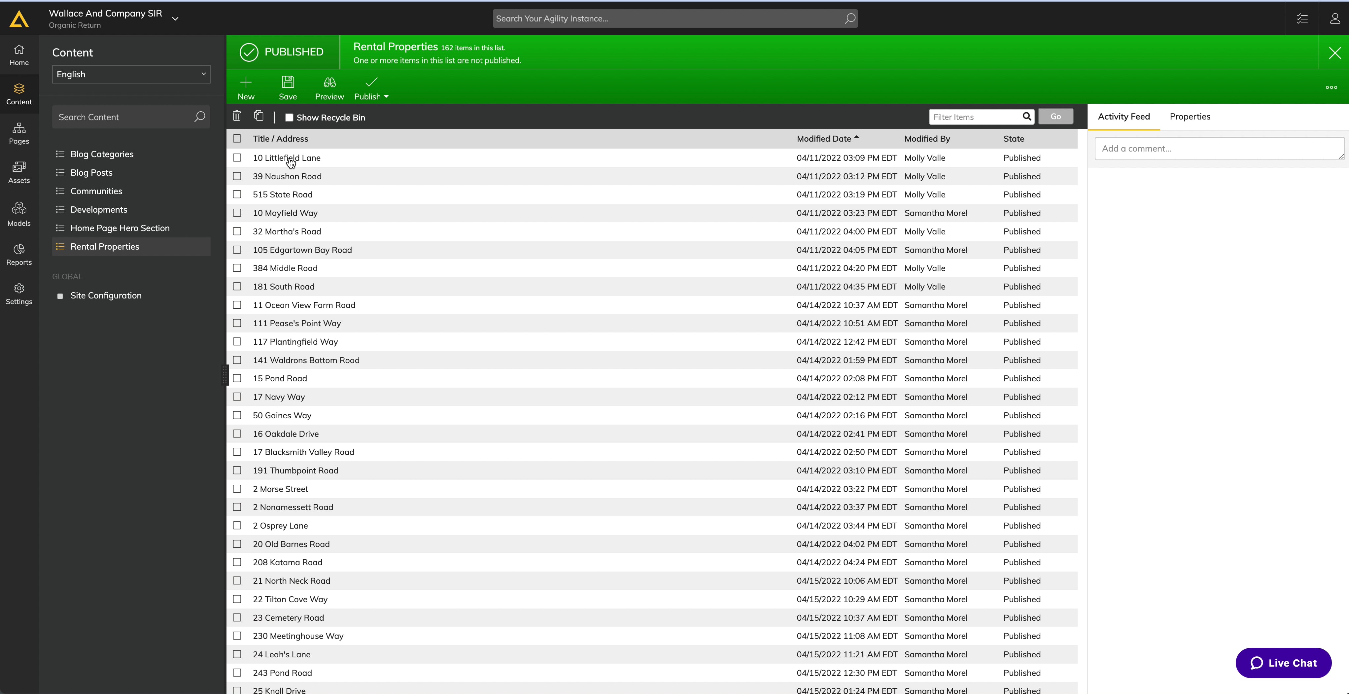The height and width of the screenshot is (694, 1349).
Task: Click the trash delete icon
Action: (x=237, y=116)
